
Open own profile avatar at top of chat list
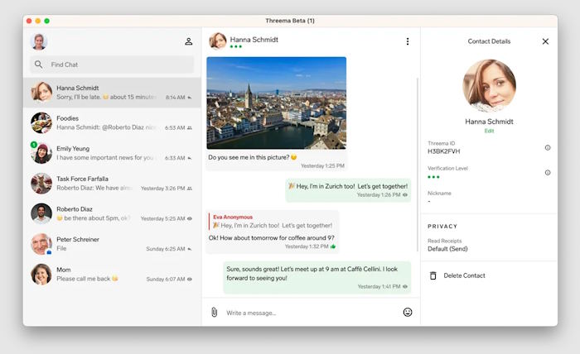click(39, 41)
